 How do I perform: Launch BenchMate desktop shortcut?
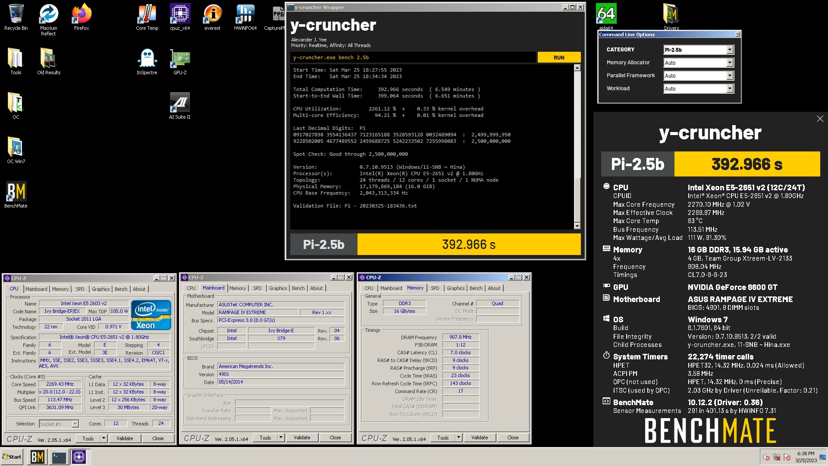click(16, 195)
